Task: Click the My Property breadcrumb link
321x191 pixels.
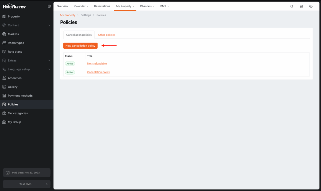Action: click(68, 15)
